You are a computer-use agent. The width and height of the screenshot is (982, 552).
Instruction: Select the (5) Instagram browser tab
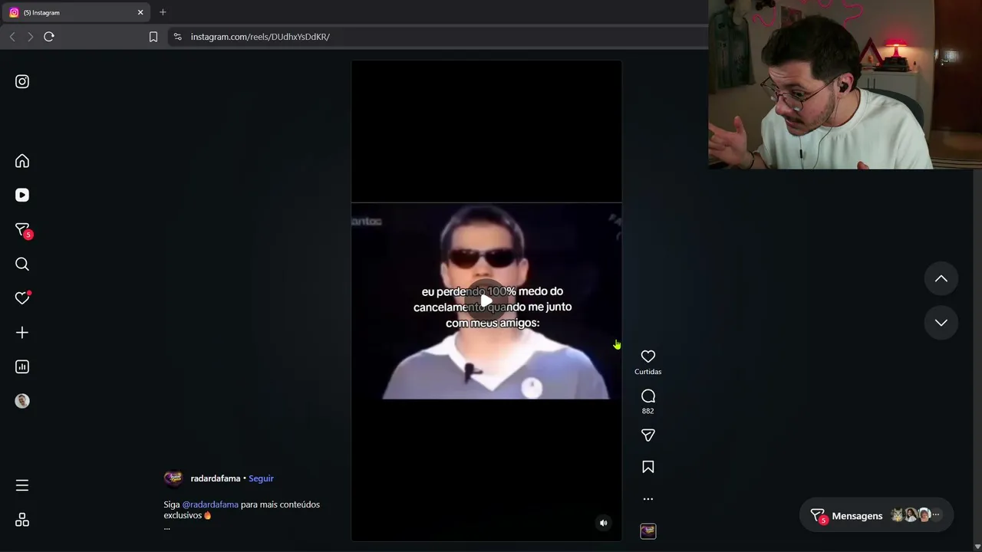[77, 12]
